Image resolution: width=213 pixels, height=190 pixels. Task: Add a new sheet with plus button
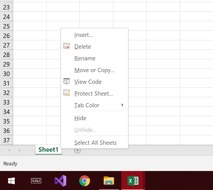77,151
